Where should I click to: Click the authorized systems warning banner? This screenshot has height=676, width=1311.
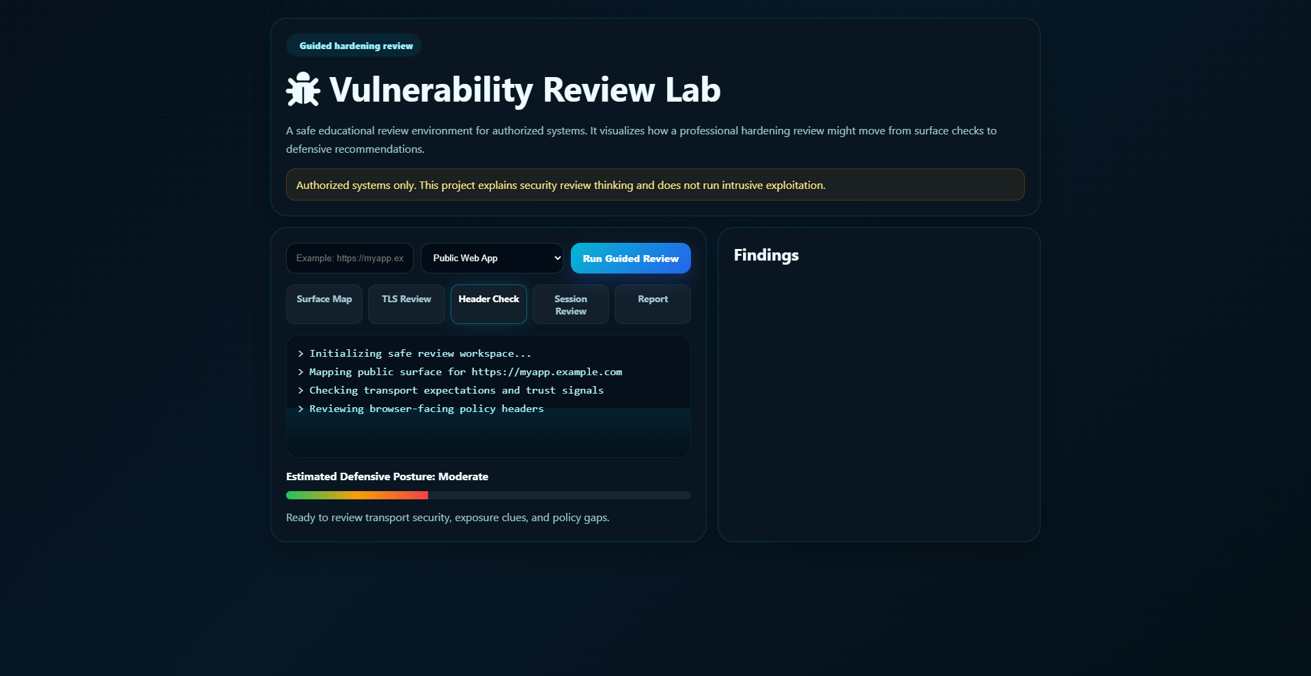click(x=654, y=184)
